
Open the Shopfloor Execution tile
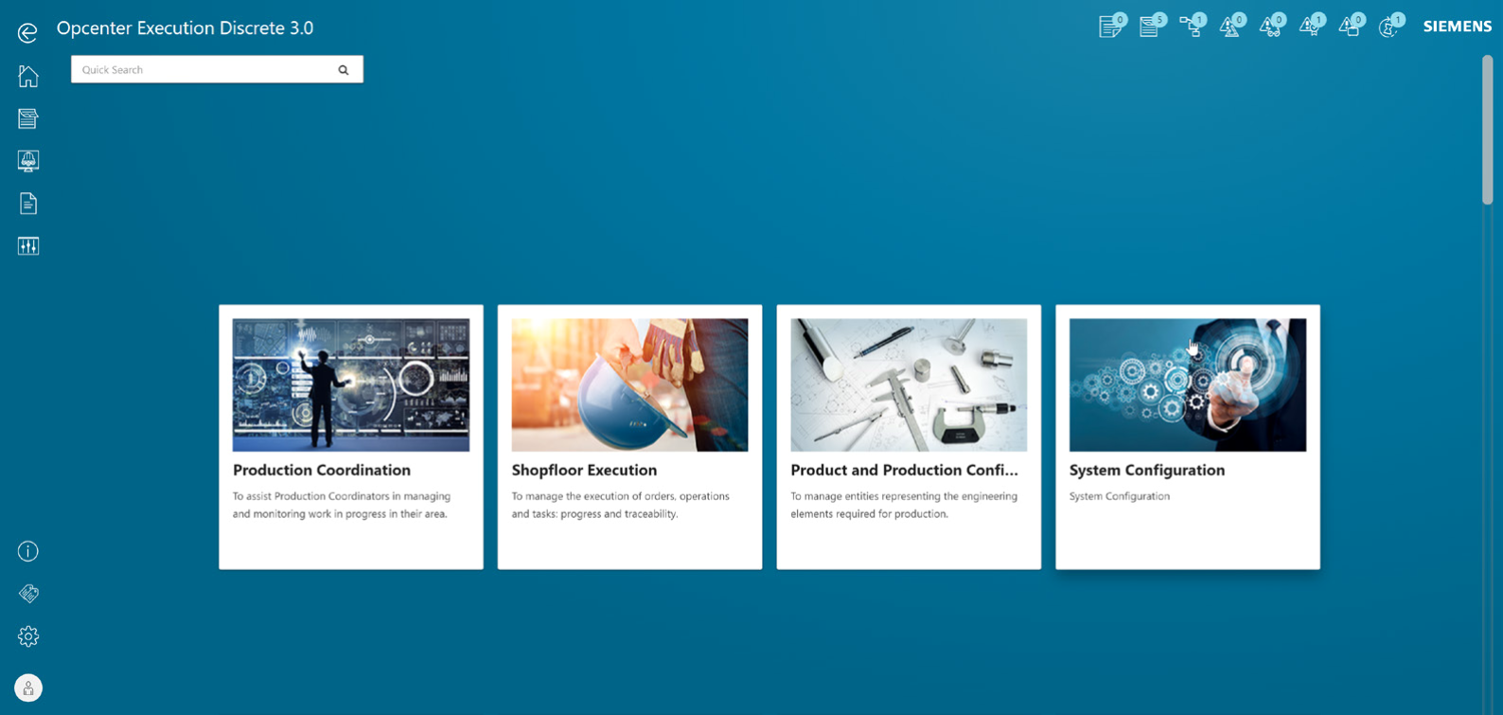(x=629, y=437)
